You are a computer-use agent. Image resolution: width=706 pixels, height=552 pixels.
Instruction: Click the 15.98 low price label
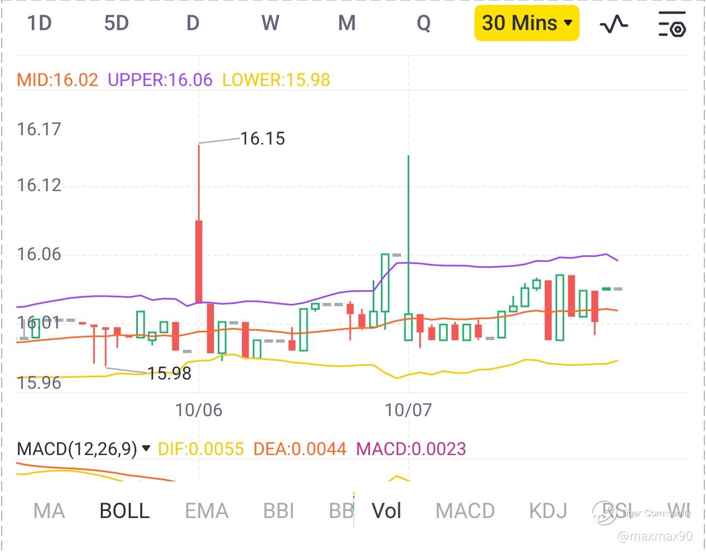click(x=169, y=373)
